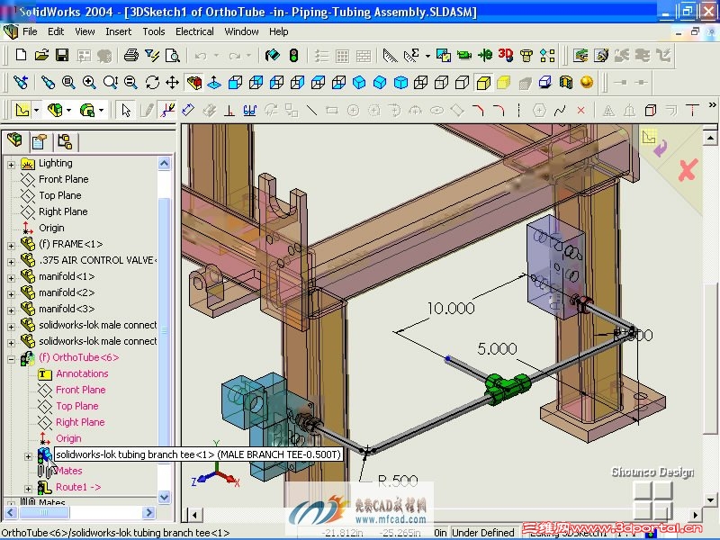
Task: Select the Centerline sketch tool
Action: point(519,110)
